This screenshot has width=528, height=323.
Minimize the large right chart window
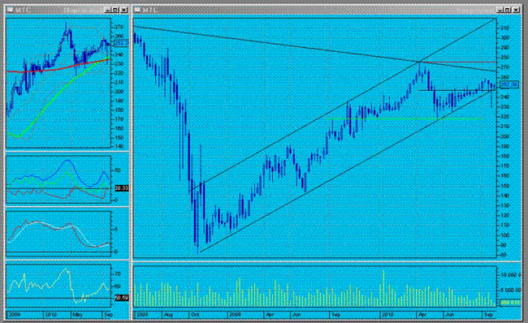tap(500, 10)
